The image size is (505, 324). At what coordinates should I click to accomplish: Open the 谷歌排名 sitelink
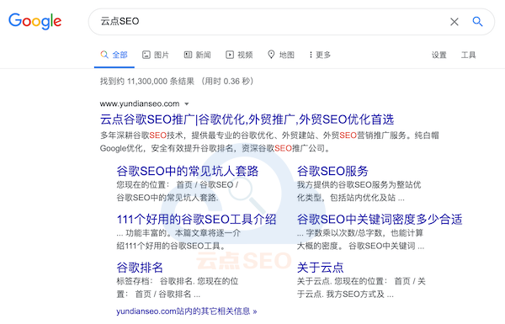[140, 268]
